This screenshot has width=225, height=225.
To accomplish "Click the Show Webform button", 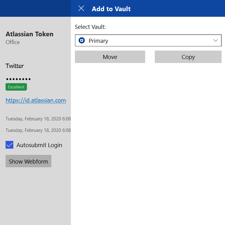I will [x=28, y=161].
